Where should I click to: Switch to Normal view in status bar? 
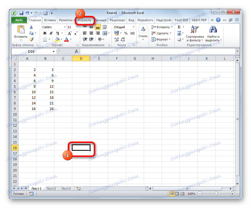point(172,194)
